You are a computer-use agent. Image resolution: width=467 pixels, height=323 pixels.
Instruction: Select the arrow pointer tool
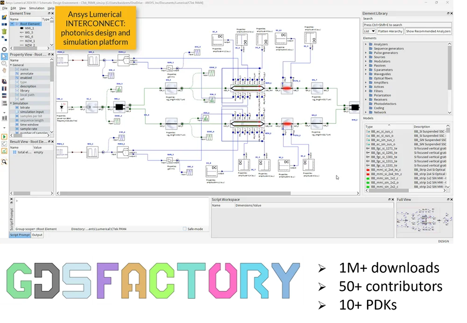point(4,57)
